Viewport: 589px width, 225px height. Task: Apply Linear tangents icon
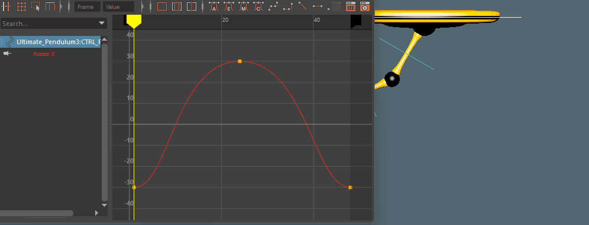302,6
